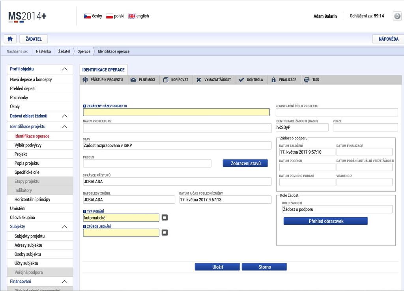Open Adresy subjektu in sidebar
Image resolution: width=404 pixels, height=291 pixels.
[x=40, y=245]
